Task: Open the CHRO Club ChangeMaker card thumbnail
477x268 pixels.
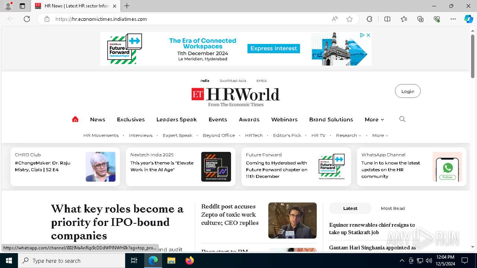Action: tap(101, 167)
